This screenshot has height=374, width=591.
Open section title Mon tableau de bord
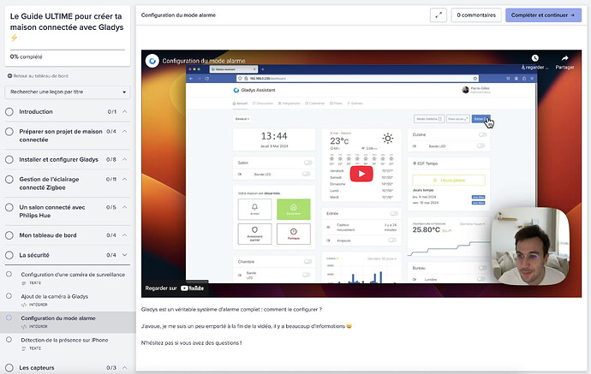48,235
